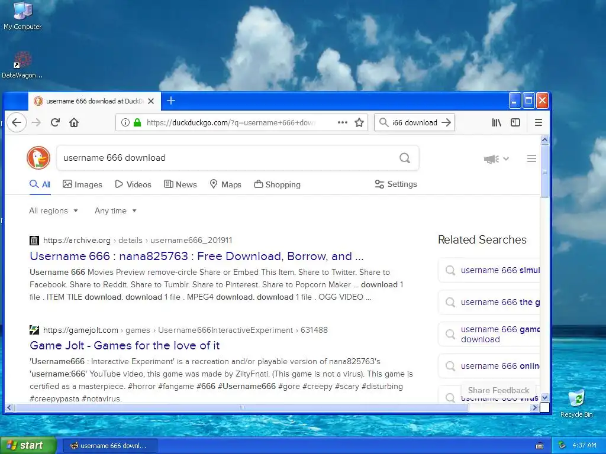
Task: Click gamejolt.com result favicon
Action: tap(34, 330)
